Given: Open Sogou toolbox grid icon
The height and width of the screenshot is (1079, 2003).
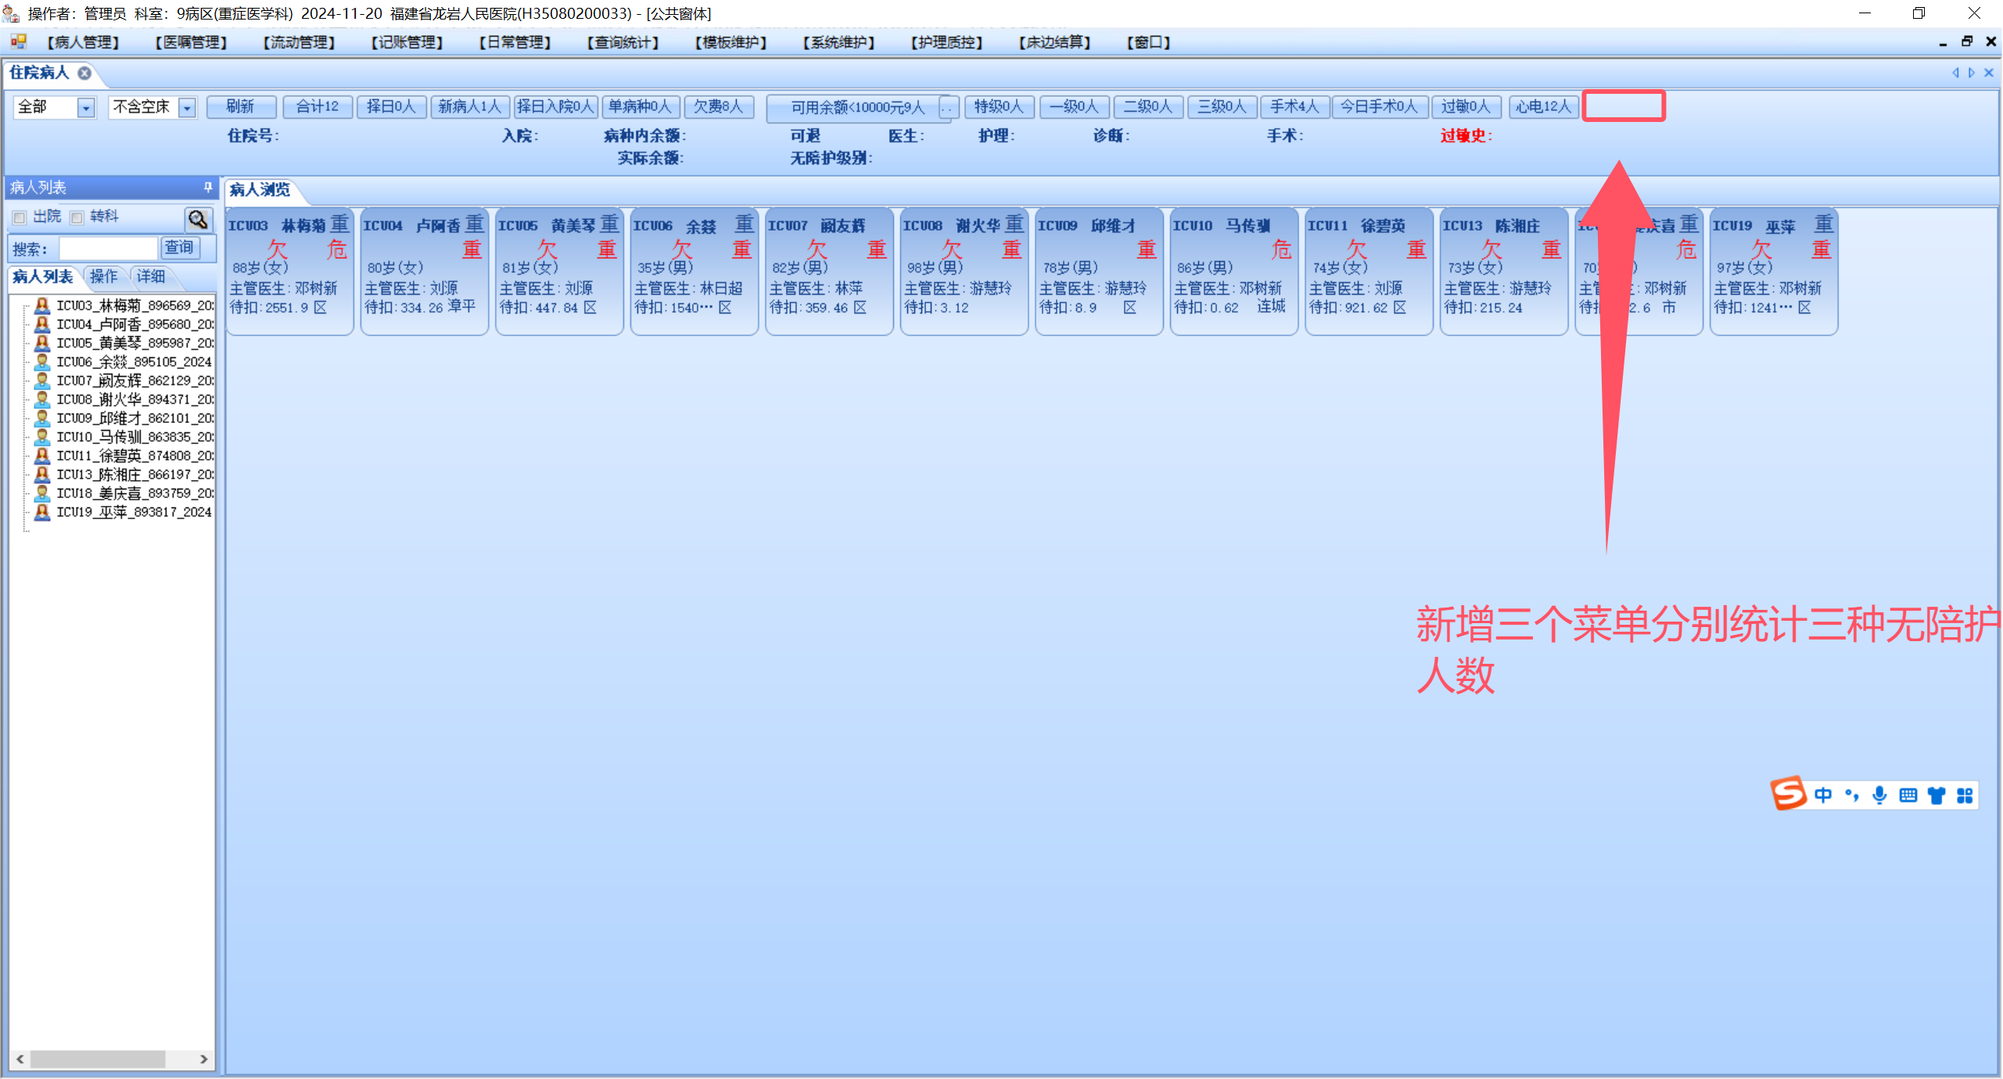Looking at the screenshot, I should pos(1964,795).
